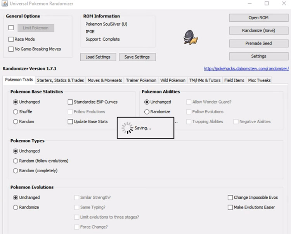Switch to Trainer Pokemon tab

click(141, 80)
